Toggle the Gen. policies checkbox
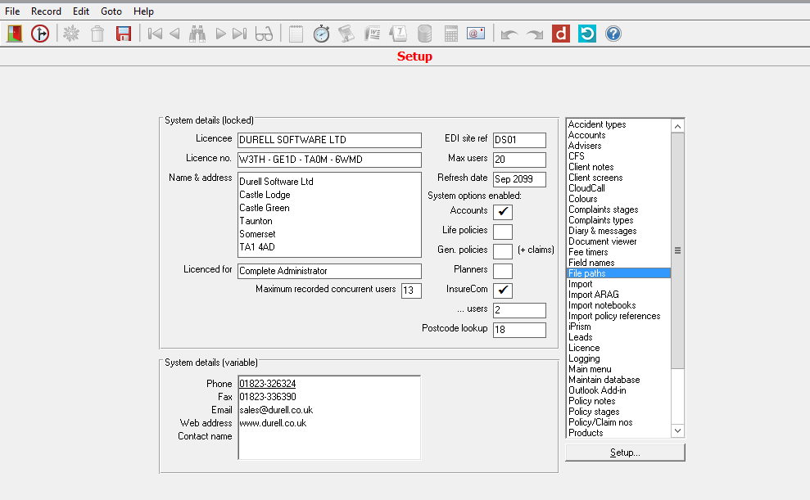Image resolution: width=810 pixels, height=500 pixels. pos(503,250)
